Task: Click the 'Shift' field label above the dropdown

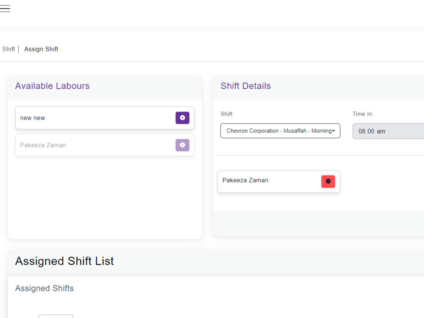Action: coord(226,114)
